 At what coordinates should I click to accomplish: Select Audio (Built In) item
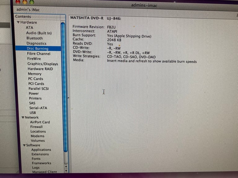(x=39, y=33)
